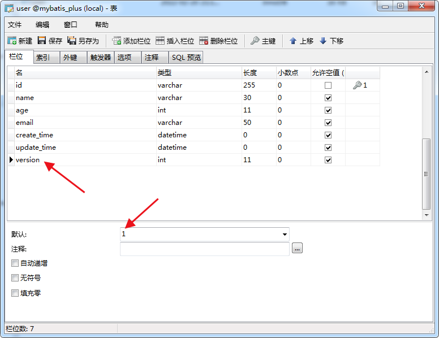Click the primary key icon in id row

tap(357, 85)
